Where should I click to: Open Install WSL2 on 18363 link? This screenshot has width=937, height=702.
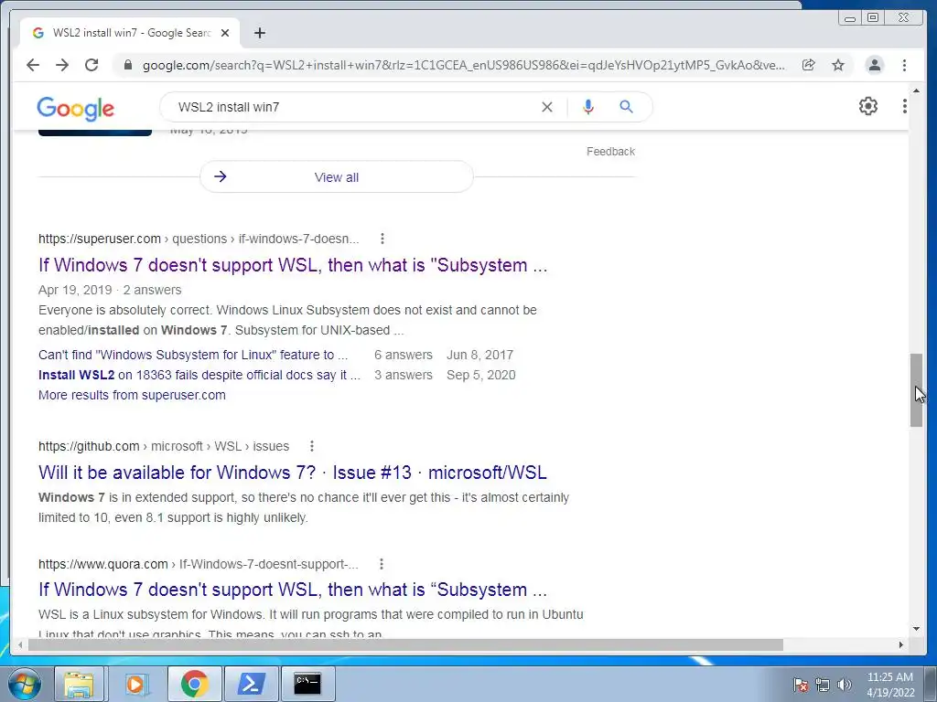pos(199,375)
